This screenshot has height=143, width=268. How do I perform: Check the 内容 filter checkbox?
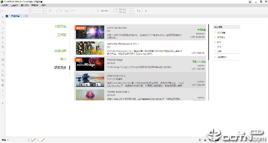tap(215, 51)
